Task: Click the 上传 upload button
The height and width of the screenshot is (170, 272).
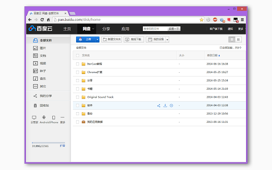Action: click(86, 40)
